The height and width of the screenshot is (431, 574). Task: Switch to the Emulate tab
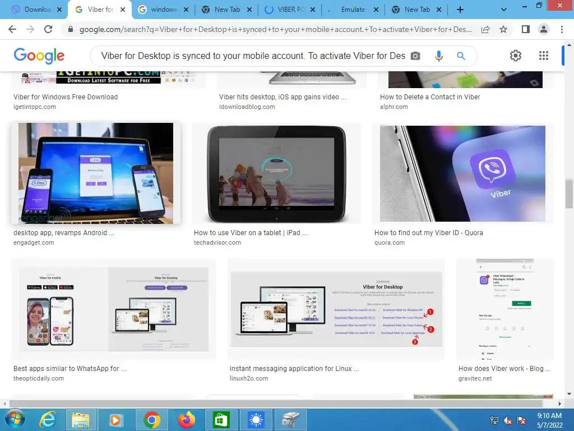tap(353, 10)
